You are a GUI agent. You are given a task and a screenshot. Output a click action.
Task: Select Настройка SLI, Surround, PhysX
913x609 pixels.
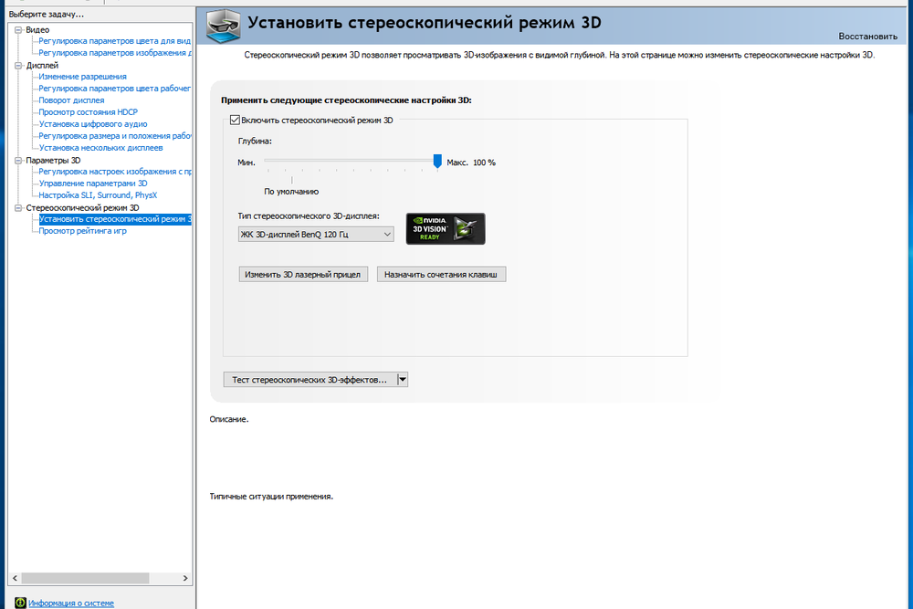coord(98,195)
